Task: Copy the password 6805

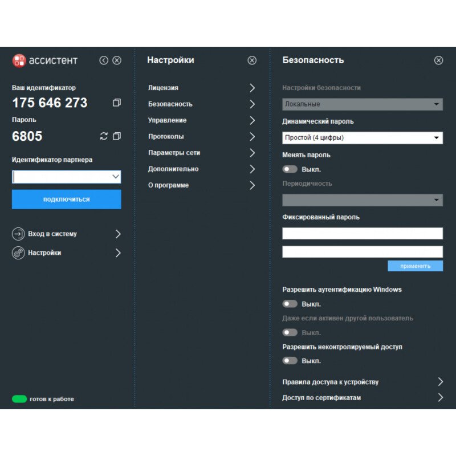Action: coord(117,136)
